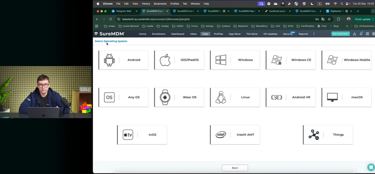The height and width of the screenshot is (174, 375).
Task: Select the Android operating system tile
Action: coord(123,60)
